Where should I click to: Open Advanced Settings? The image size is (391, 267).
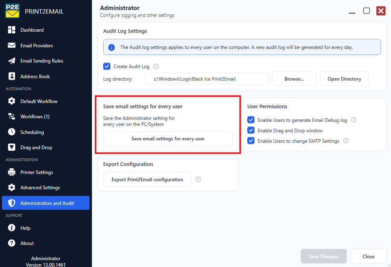[46, 187]
